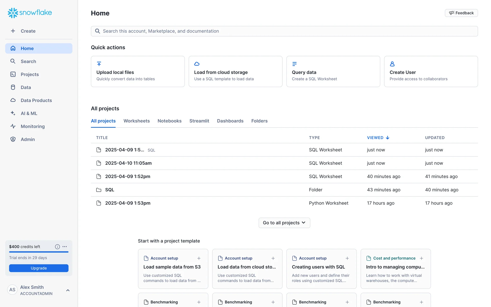Screen dimensions: 491x307
Task: Open the AI & ML section
Action: [x=29, y=113]
